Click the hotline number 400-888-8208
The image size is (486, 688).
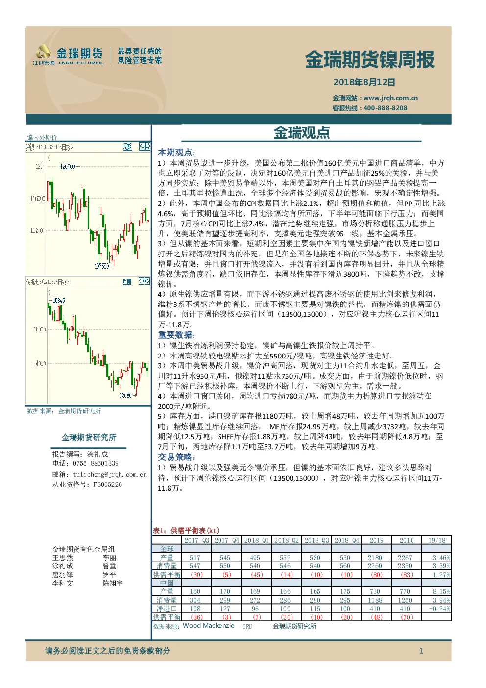pos(385,108)
